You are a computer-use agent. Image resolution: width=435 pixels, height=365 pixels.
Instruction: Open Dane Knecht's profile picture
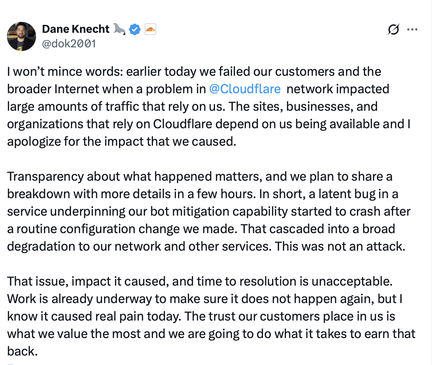21,36
